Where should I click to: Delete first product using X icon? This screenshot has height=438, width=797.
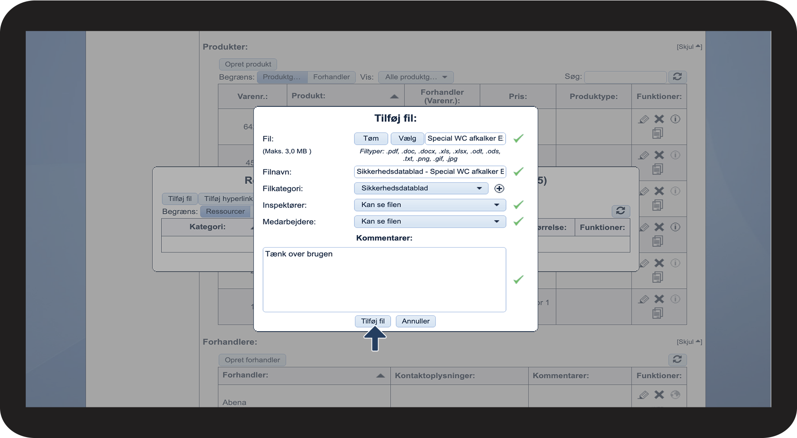(x=659, y=119)
